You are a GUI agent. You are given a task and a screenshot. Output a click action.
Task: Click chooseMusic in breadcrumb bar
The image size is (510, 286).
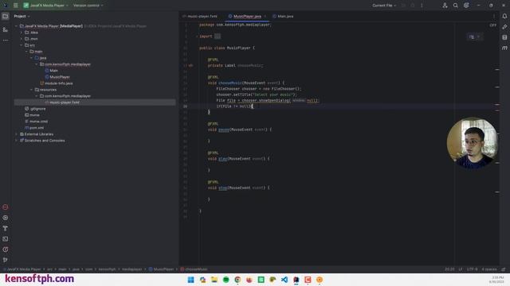[x=194, y=269]
